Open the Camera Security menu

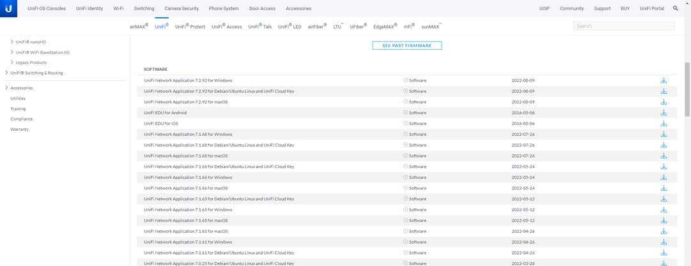pos(182,8)
